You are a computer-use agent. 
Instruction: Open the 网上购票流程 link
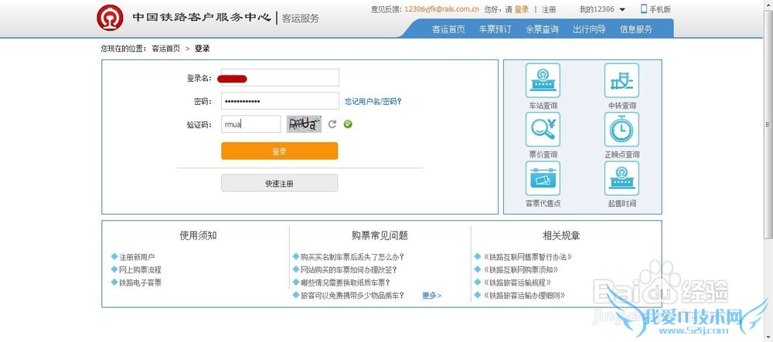(x=140, y=269)
